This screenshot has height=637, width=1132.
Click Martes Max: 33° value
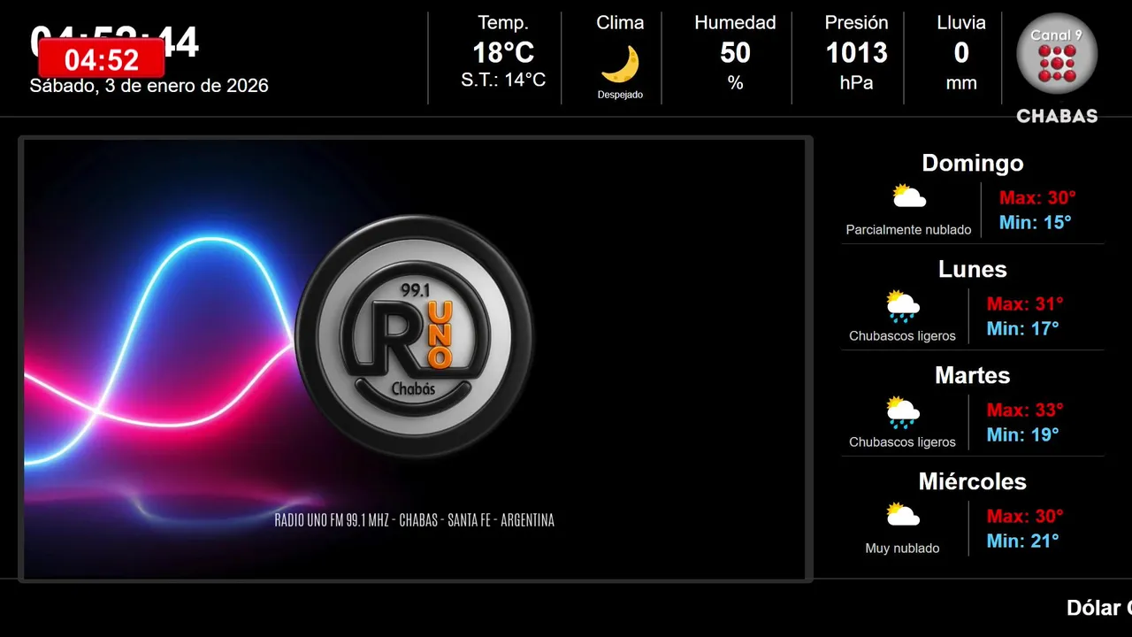tap(1025, 410)
